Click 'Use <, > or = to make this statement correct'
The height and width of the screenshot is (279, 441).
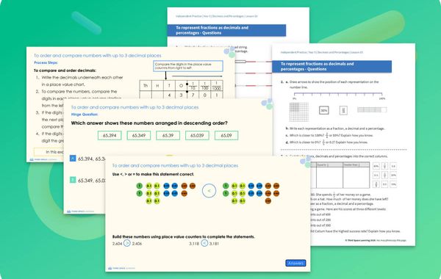(x=153, y=174)
